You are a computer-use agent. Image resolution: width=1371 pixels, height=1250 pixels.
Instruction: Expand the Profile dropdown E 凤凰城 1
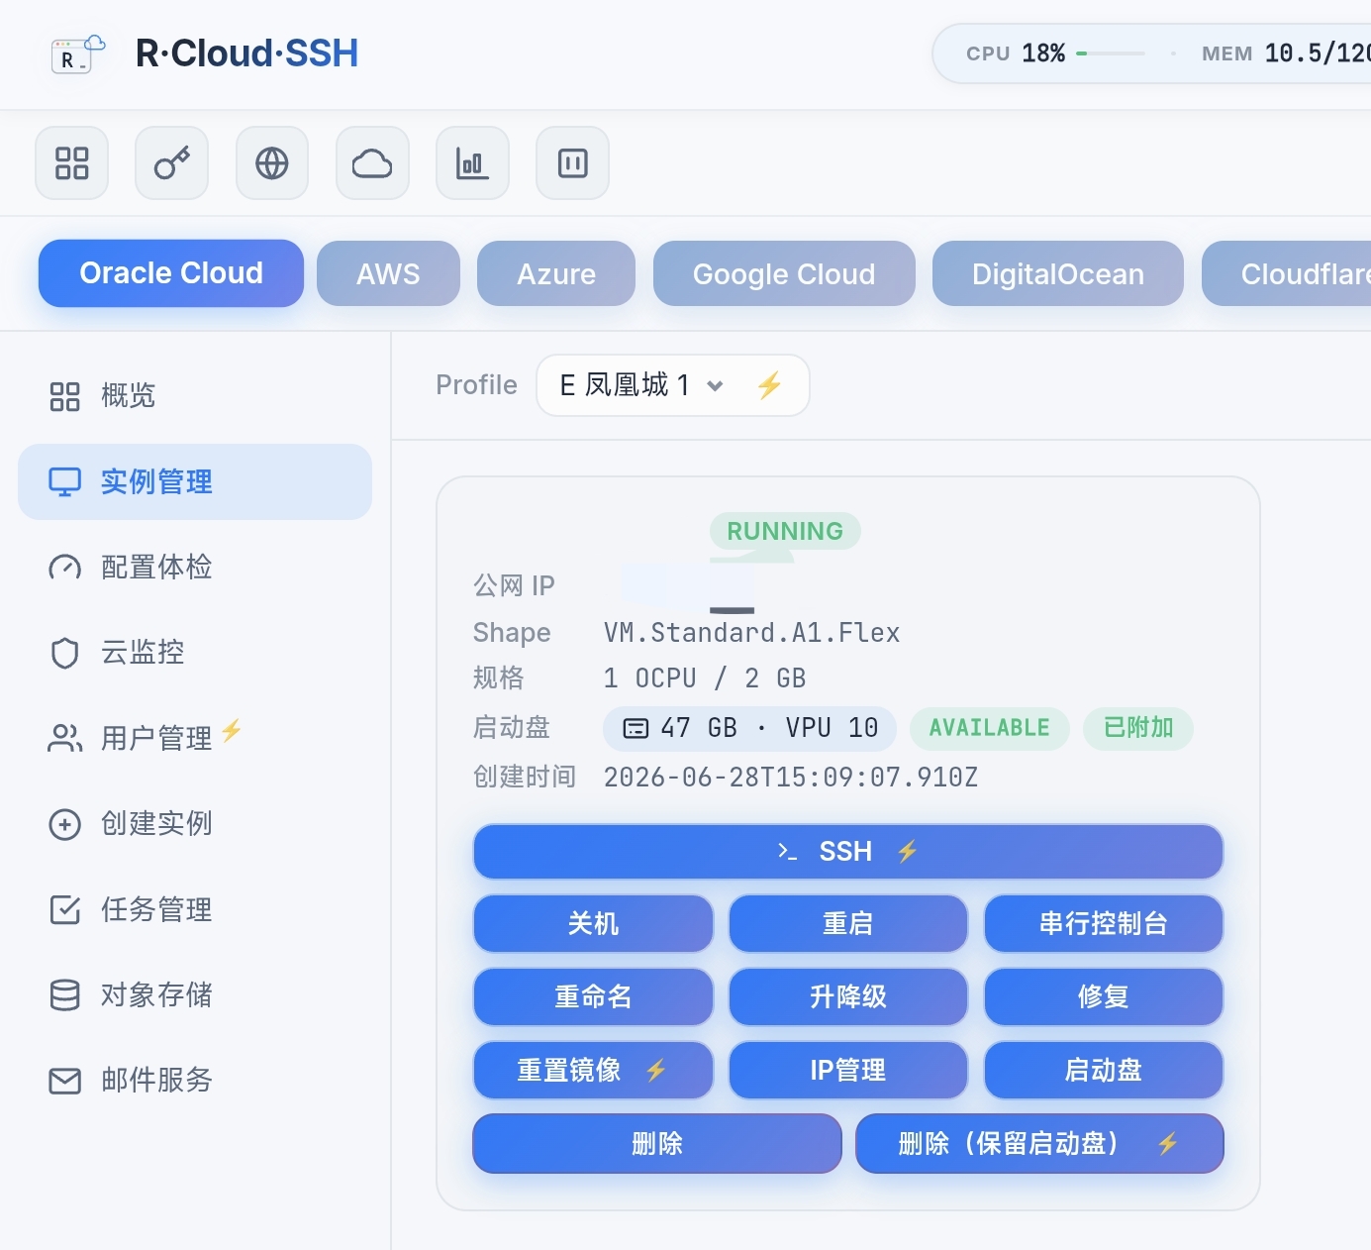tap(673, 385)
